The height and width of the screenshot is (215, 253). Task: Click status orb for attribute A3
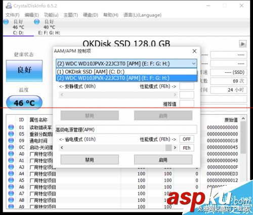point(11,167)
